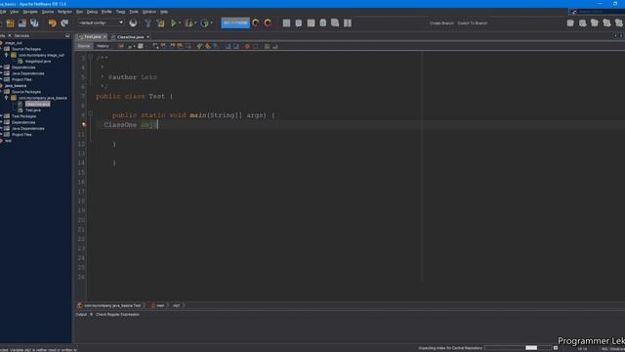Open the Window menu
625x352 pixels.
(x=149, y=12)
